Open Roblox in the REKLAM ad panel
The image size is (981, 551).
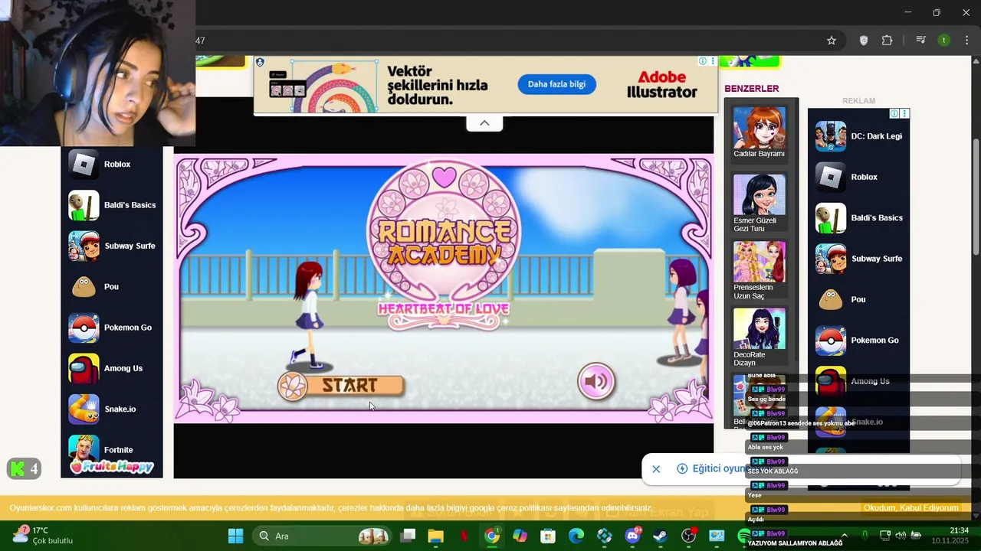pyautogui.click(x=859, y=177)
